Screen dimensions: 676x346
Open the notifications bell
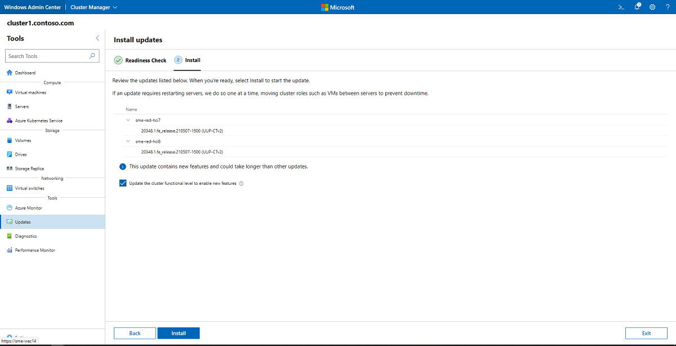click(x=637, y=7)
